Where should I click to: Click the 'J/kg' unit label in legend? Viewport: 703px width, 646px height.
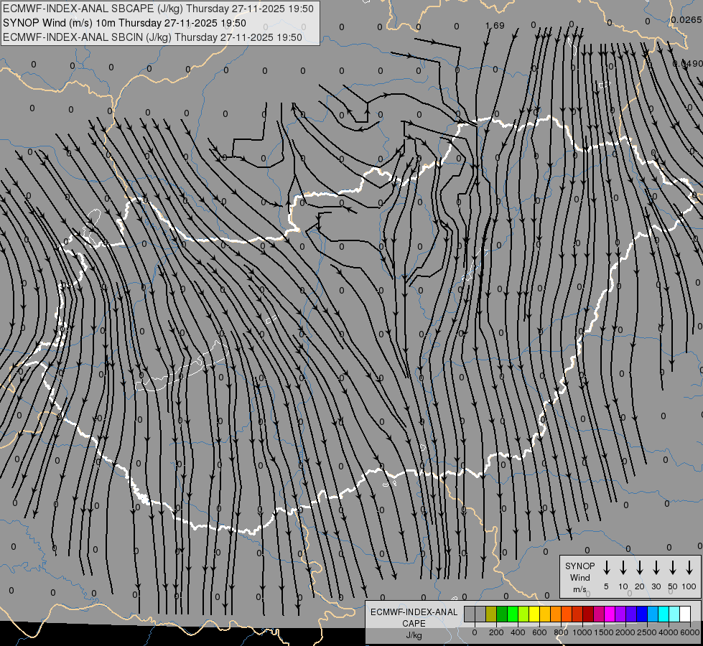414,635
